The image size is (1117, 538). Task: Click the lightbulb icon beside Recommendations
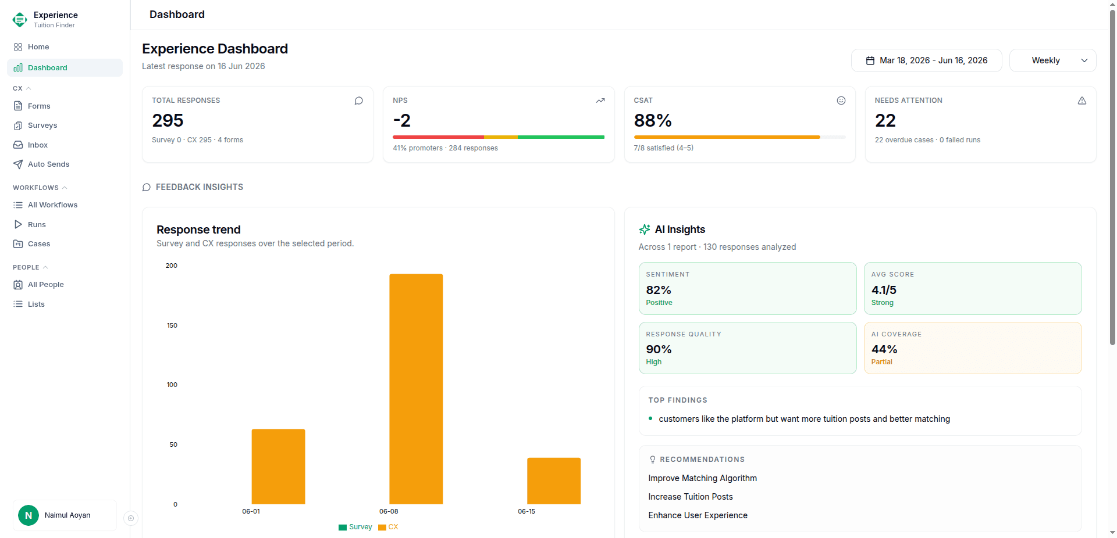click(x=653, y=460)
